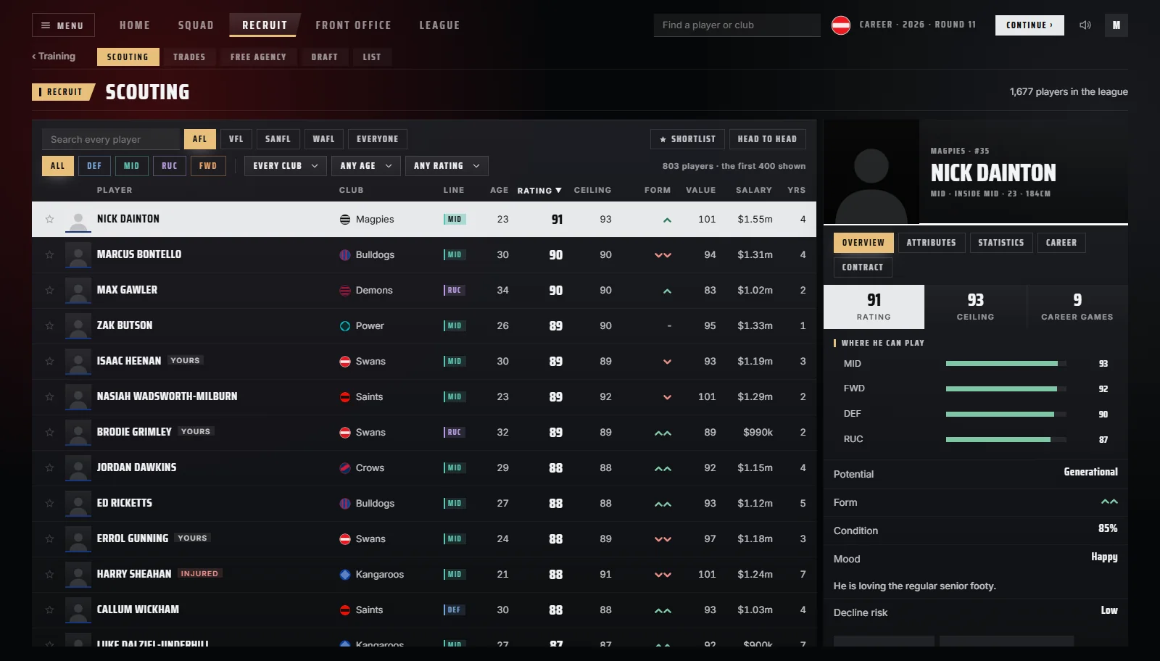Click the form arrow icon in Brodie Grimley's row

tap(663, 433)
